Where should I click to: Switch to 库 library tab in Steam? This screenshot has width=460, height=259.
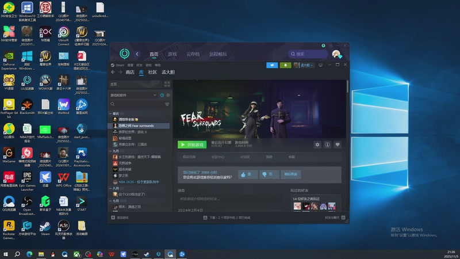click(x=141, y=72)
